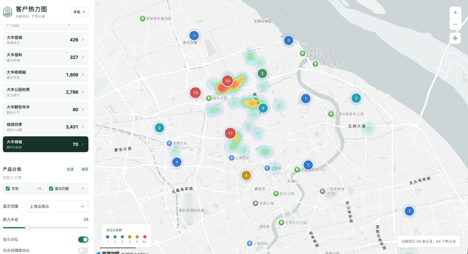Open the 显示范围 dropdown showing 上海及周边
This screenshot has height=254, width=468.
click(x=57, y=207)
